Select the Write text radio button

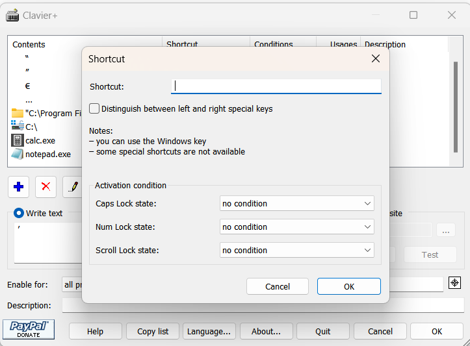19,213
